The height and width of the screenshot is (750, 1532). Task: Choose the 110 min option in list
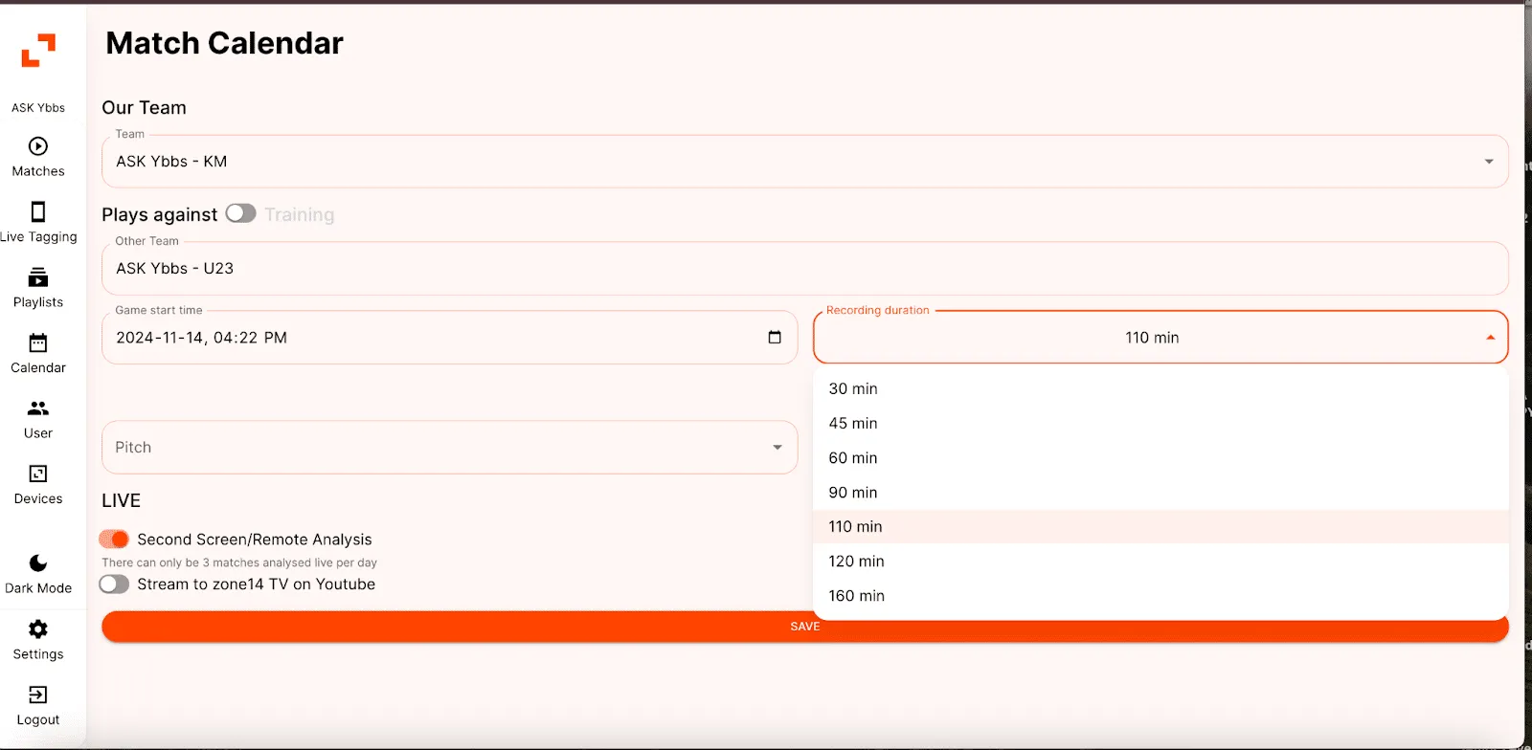pos(1160,526)
